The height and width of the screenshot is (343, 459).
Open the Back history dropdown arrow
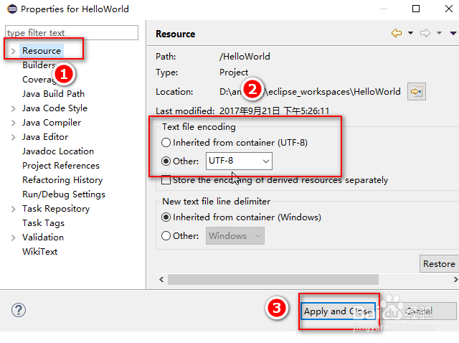[x=411, y=33]
